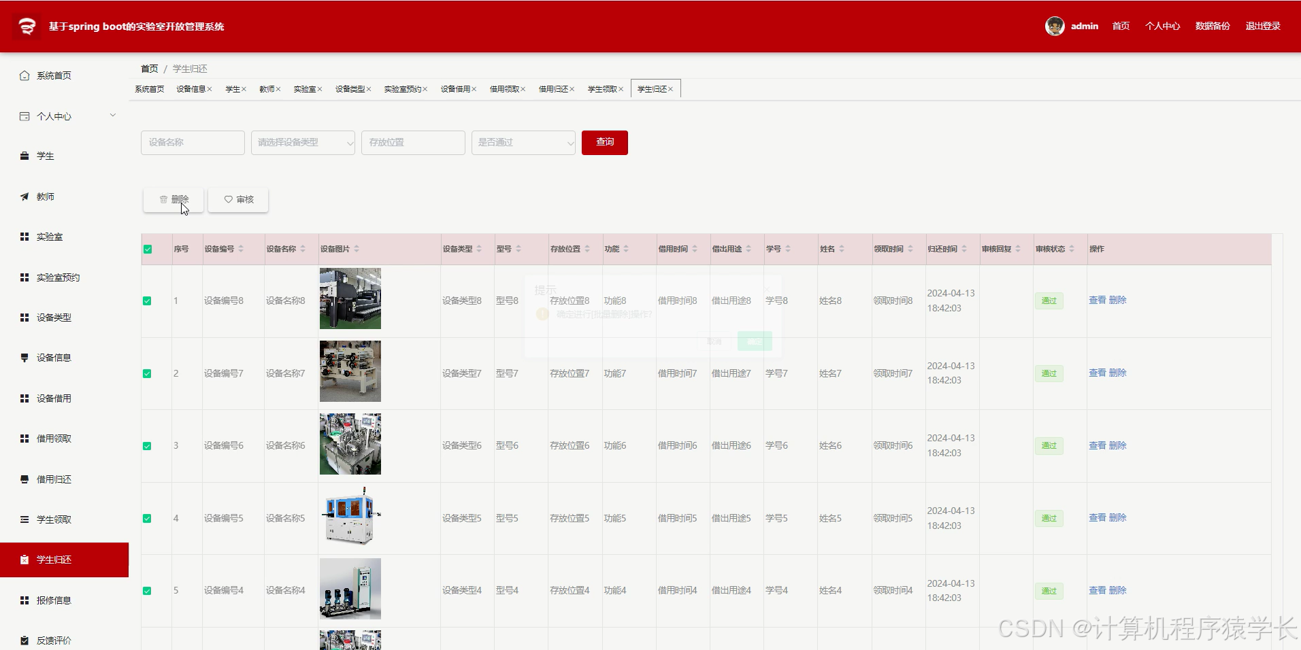The height and width of the screenshot is (650, 1301).
Task: Close the 借用归还 tab with its x
Action: 572,89
